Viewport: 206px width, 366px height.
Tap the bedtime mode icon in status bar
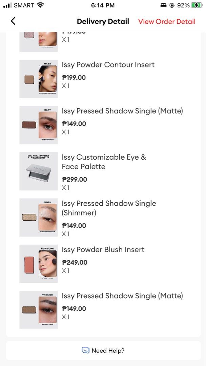(x=163, y=5)
